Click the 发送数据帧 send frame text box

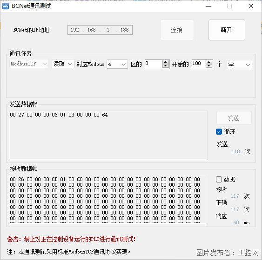(x=108, y=135)
